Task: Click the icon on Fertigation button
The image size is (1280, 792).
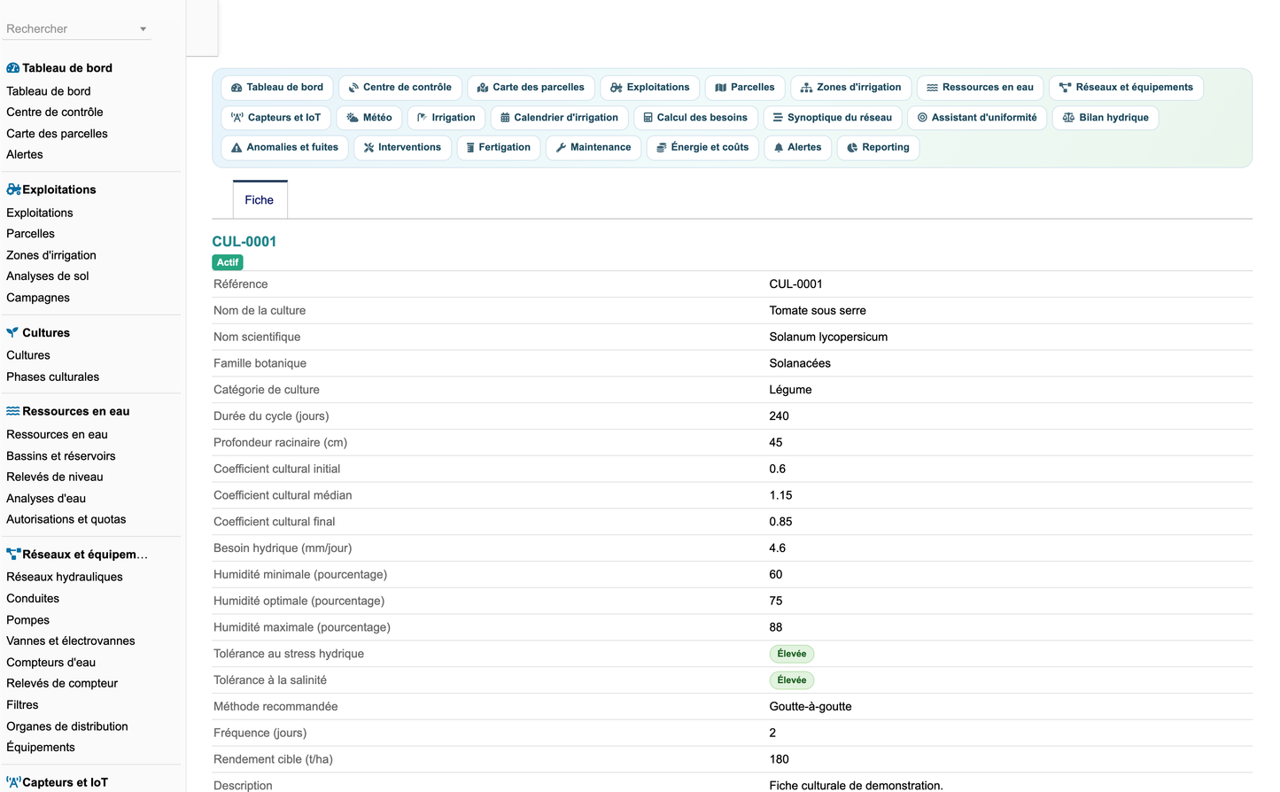Action: [470, 148]
